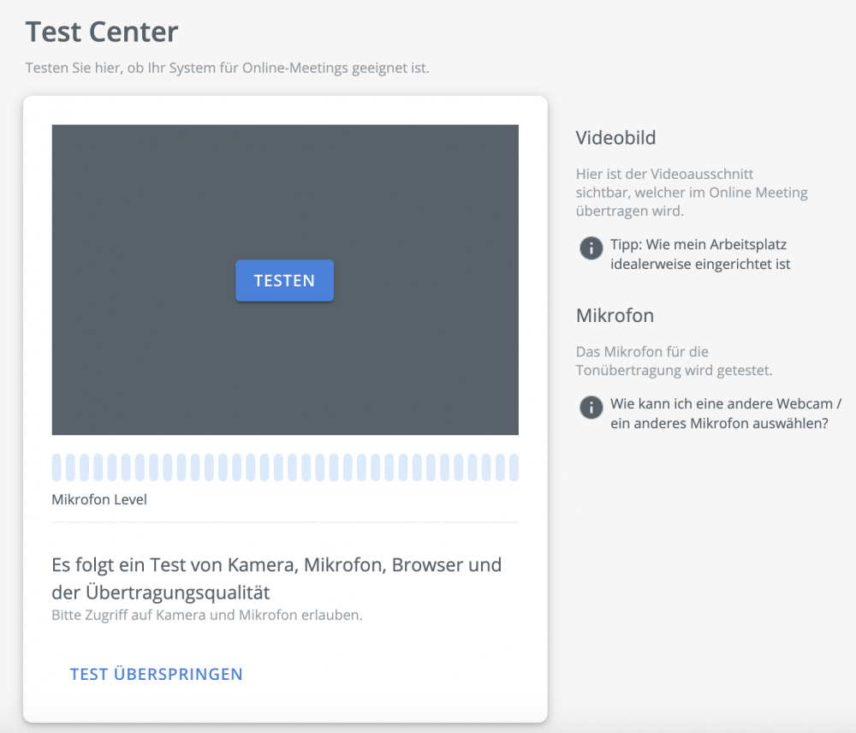856x733 pixels.
Task: Click the 'Videobild' heading
Action: 615,138
